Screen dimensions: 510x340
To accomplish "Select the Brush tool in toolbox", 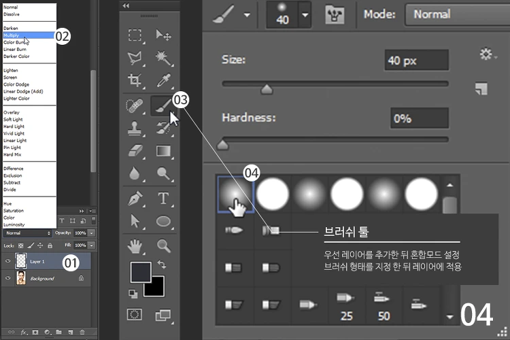I will pos(162,106).
